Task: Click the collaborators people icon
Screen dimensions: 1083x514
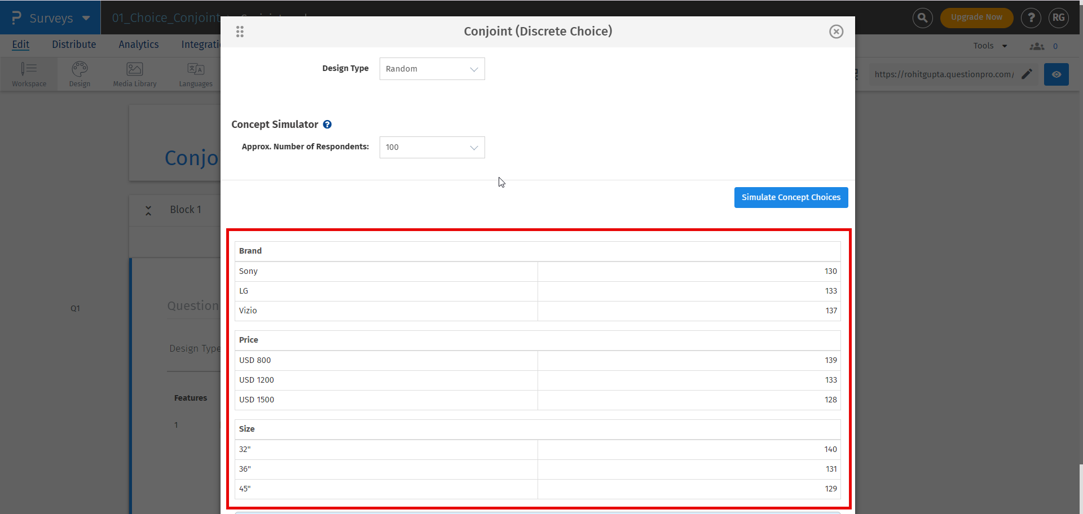Action: pyautogui.click(x=1037, y=46)
